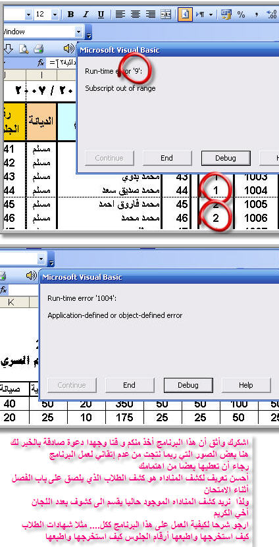Click Debug in the error '9' dialog

pos(226,158)
